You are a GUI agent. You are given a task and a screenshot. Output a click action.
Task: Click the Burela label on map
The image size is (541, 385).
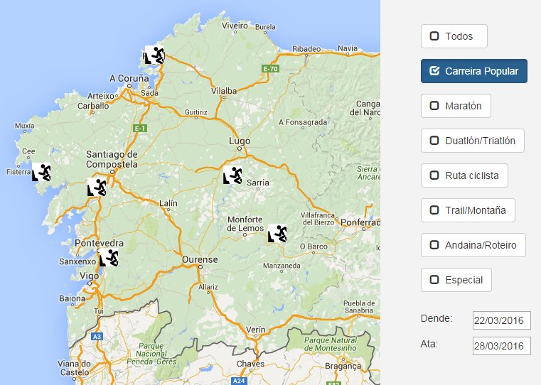point(265,27)
